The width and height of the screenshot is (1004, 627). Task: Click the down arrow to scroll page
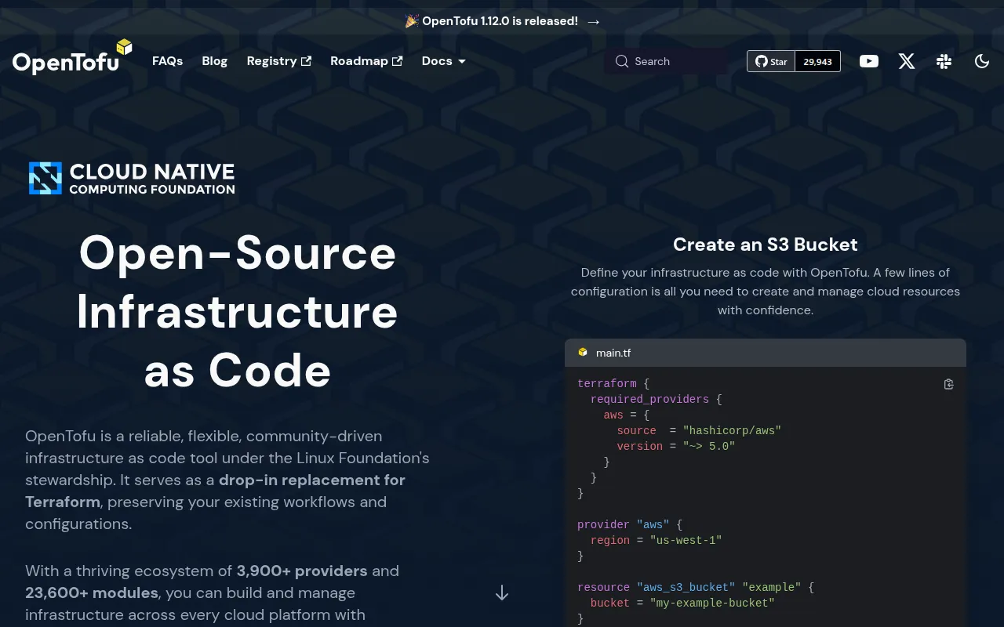coord(502,593)
